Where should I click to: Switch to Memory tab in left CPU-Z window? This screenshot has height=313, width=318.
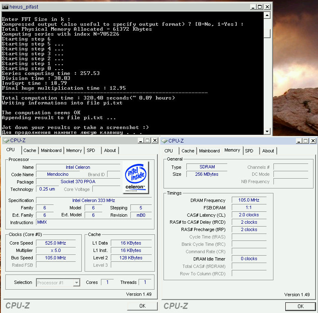74,150
